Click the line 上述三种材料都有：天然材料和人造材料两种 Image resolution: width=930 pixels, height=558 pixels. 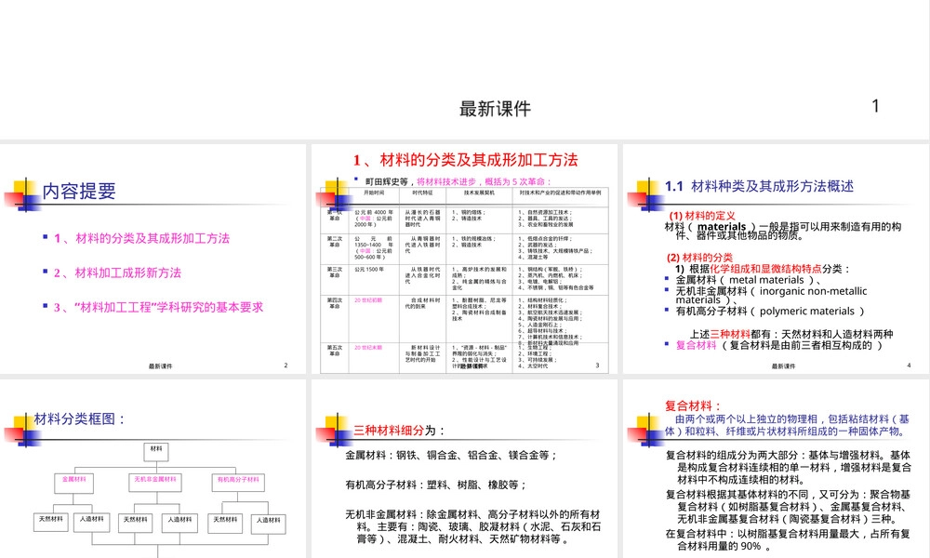pos(791,334)
